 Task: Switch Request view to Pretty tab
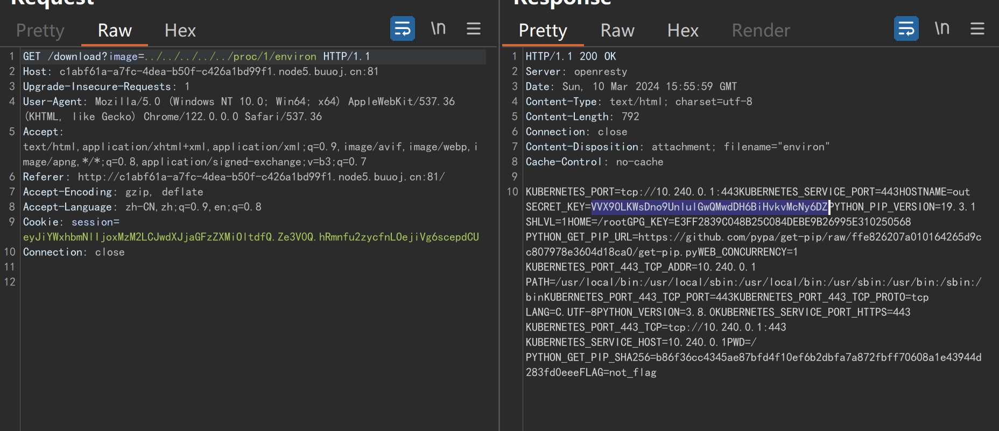coord(40,31)
